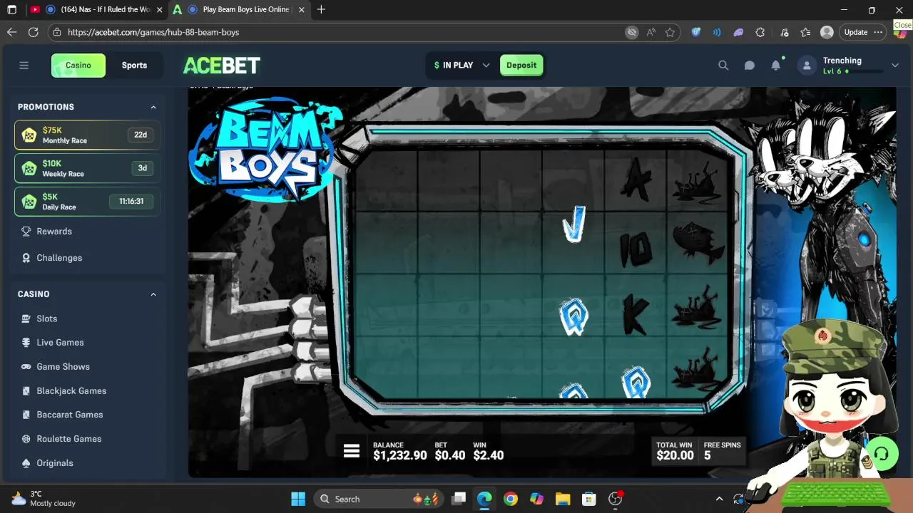Click the Slots icon in the sidebar

(x=26, y=318)
